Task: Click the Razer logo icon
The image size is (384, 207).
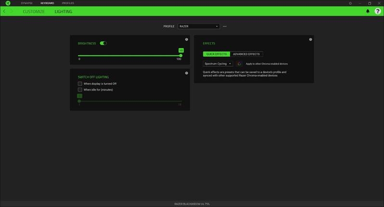Action: tap(8, 3)
